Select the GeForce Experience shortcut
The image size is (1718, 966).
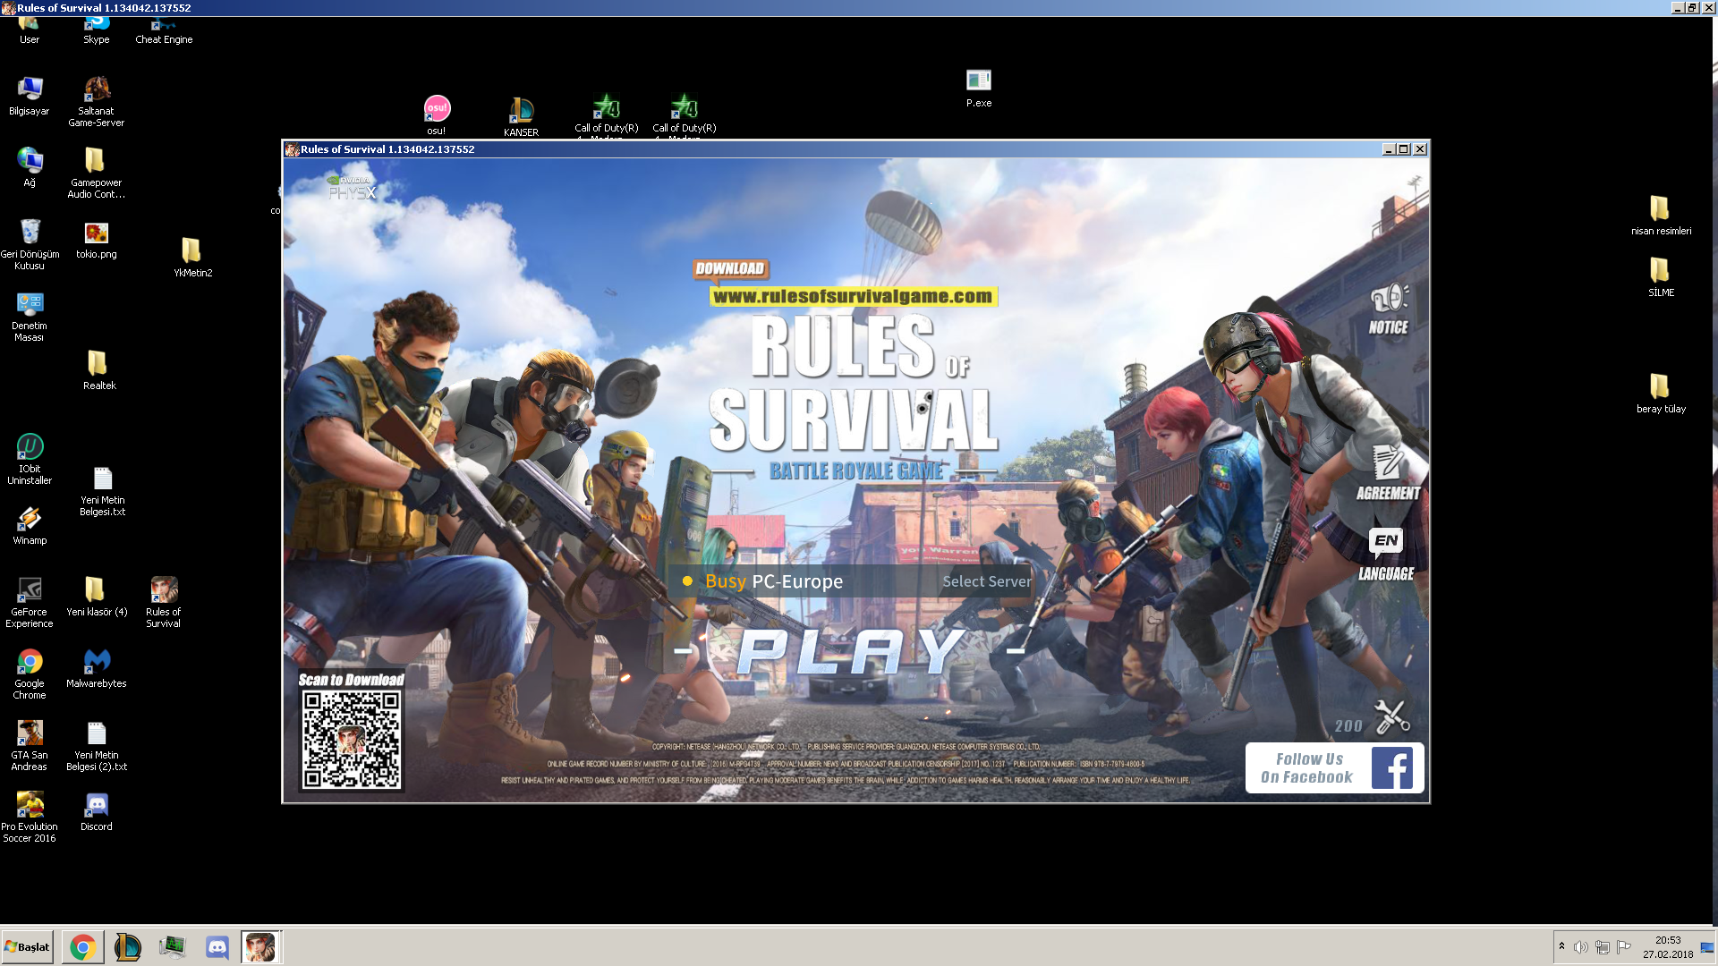click(x=30, y=602)
